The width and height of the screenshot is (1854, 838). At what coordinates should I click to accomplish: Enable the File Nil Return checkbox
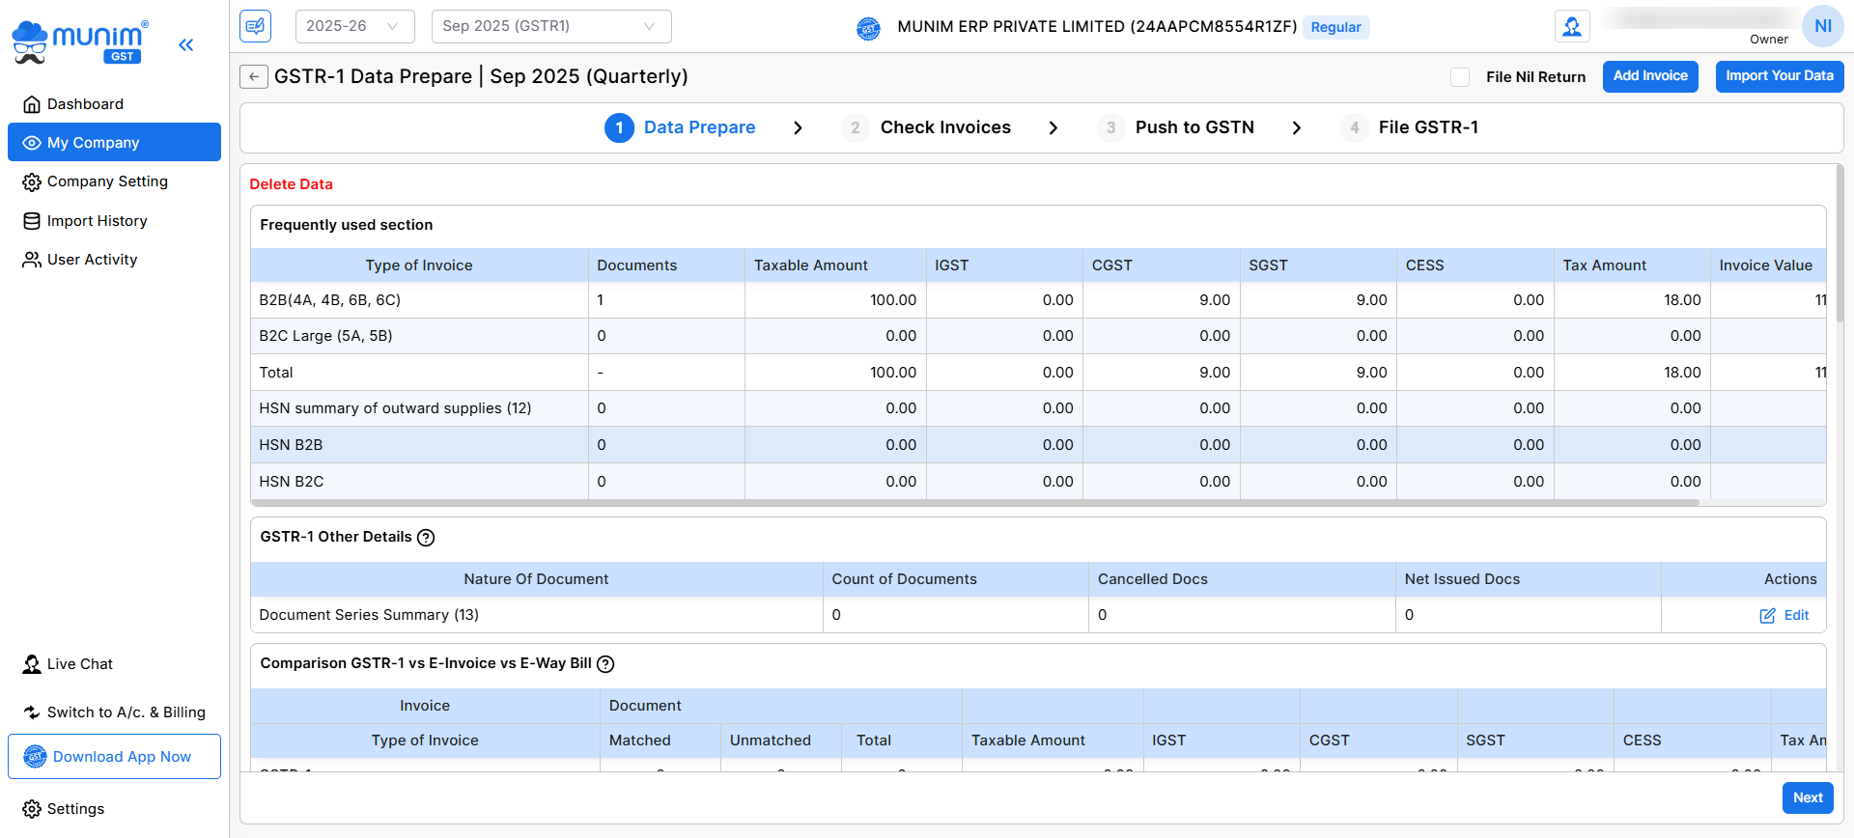1460,77
